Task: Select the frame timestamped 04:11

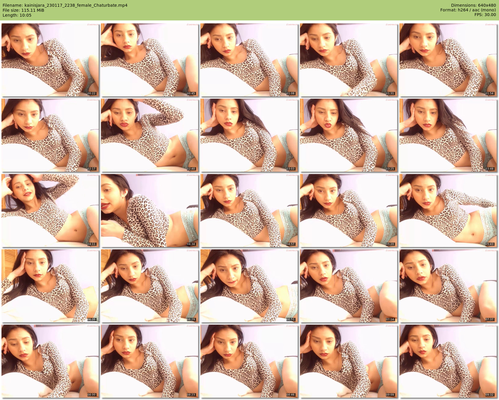Action: click(50, 211)
